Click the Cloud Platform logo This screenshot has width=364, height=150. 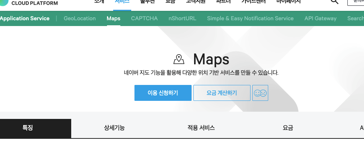[29, 3]
